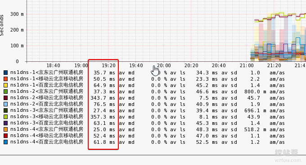This screenshot has width=306, height=165.
Task: Click the dark green swatch for ns1dns-3 京东云广州联通机房
Action: pos(6,110)
